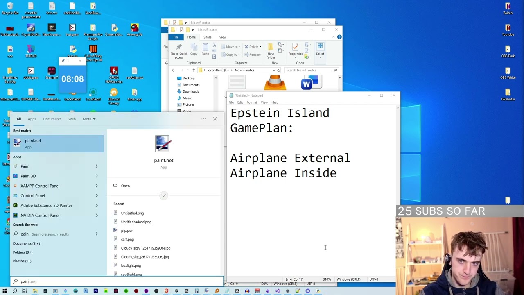Image resolution: width=524 pixels, height=295 pixels.
Task: Click Task View taskbar icon
Action: pyautogui.click(x=25, y=291)
